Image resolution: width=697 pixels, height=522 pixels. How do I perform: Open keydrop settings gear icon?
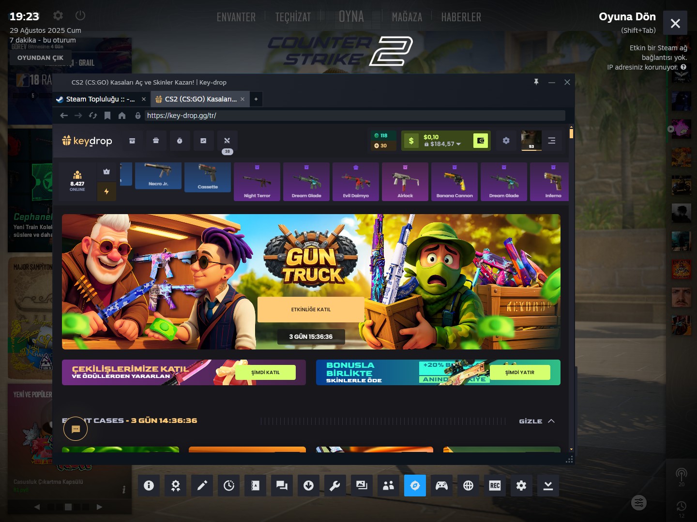tap(506, 141)
